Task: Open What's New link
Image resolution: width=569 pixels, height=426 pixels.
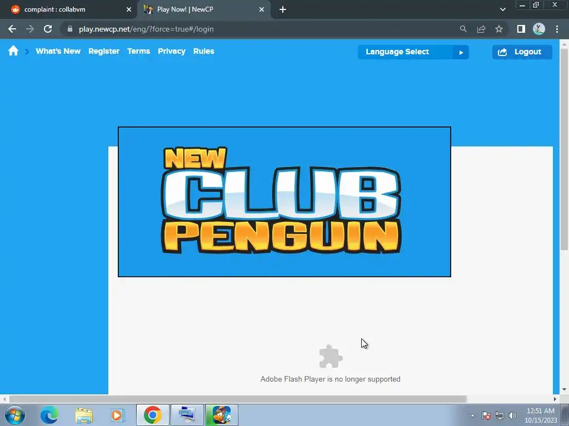Action: click(x=58, y=51)
